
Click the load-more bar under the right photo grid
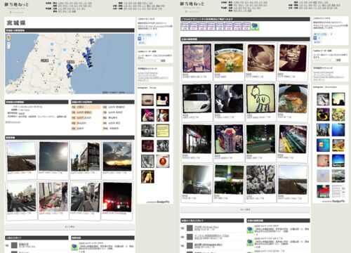click(245, 209)
